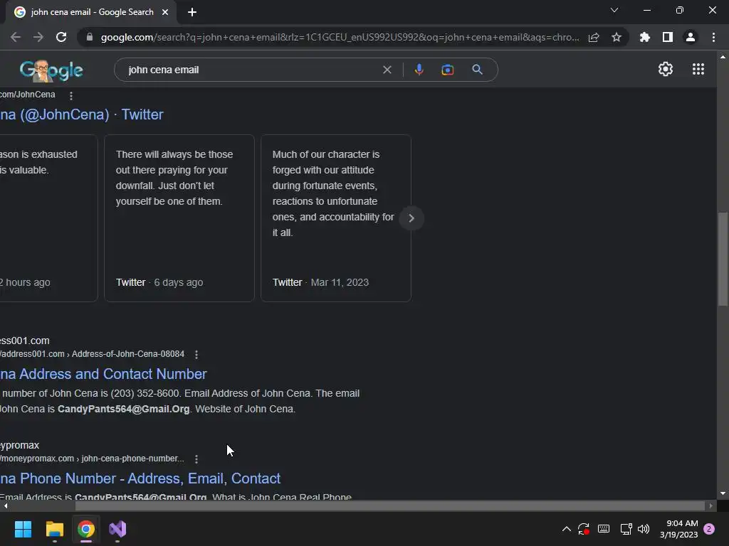The width and height of the screenshot is (729, 546).
Task: Open the Chrome extensions puzzle icon
Action: 645,37
